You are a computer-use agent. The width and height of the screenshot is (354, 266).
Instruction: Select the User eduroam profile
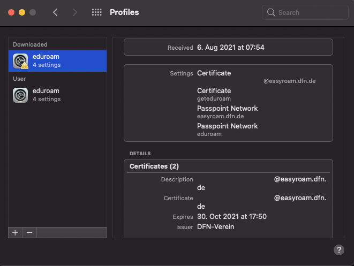pos(57,95)
